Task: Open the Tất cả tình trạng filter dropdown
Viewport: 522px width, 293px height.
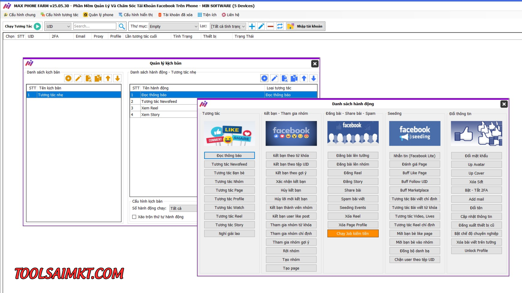Action: (x=228, y=26)
